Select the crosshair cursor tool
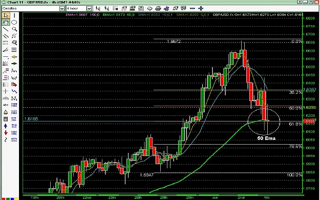The height and width of the screenshot is (200, 320). (6, 91)
